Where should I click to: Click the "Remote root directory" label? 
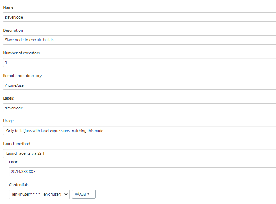pyautogui.click(x=22, y=76)
